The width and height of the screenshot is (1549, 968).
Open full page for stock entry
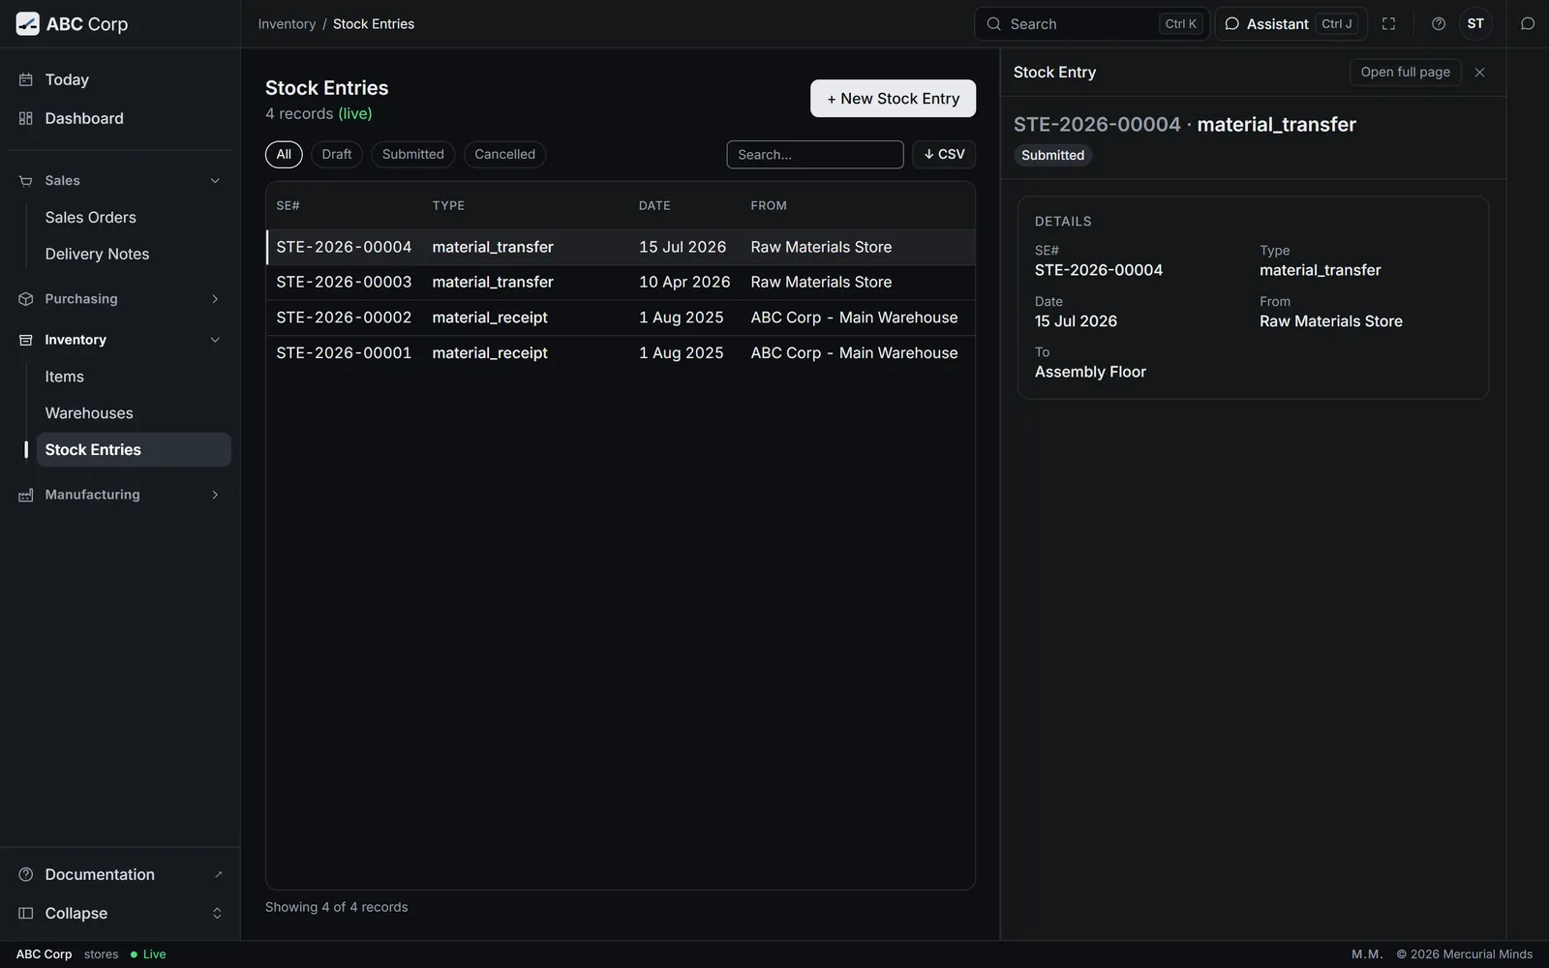point(1405,73)
